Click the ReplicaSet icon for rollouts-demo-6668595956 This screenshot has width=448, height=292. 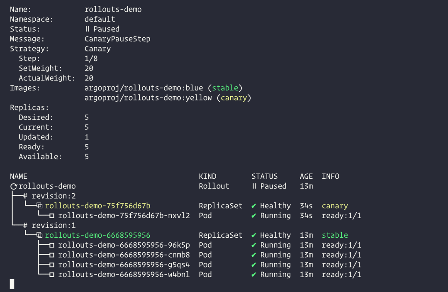click(40, 236)
